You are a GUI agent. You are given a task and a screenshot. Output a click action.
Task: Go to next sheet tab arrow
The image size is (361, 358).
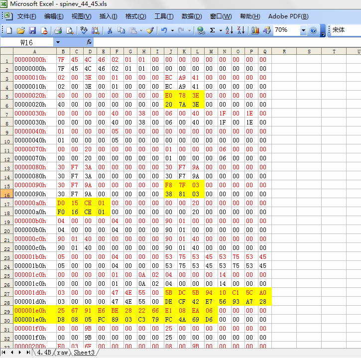point(20,352)
